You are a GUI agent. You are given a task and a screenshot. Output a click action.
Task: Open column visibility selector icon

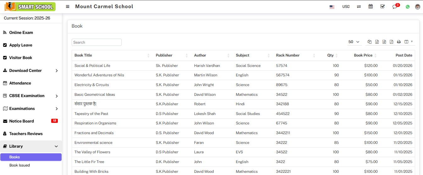pyautogui.click(x=409, y=42)
